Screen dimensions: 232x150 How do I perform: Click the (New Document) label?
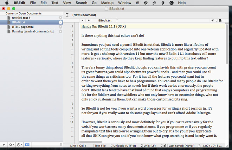point(84,15)
